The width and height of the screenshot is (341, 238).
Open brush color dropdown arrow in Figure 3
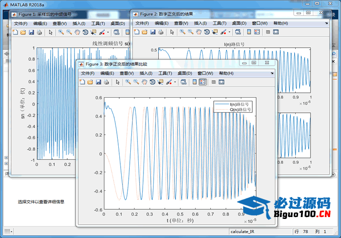click(x=175, y=82)
